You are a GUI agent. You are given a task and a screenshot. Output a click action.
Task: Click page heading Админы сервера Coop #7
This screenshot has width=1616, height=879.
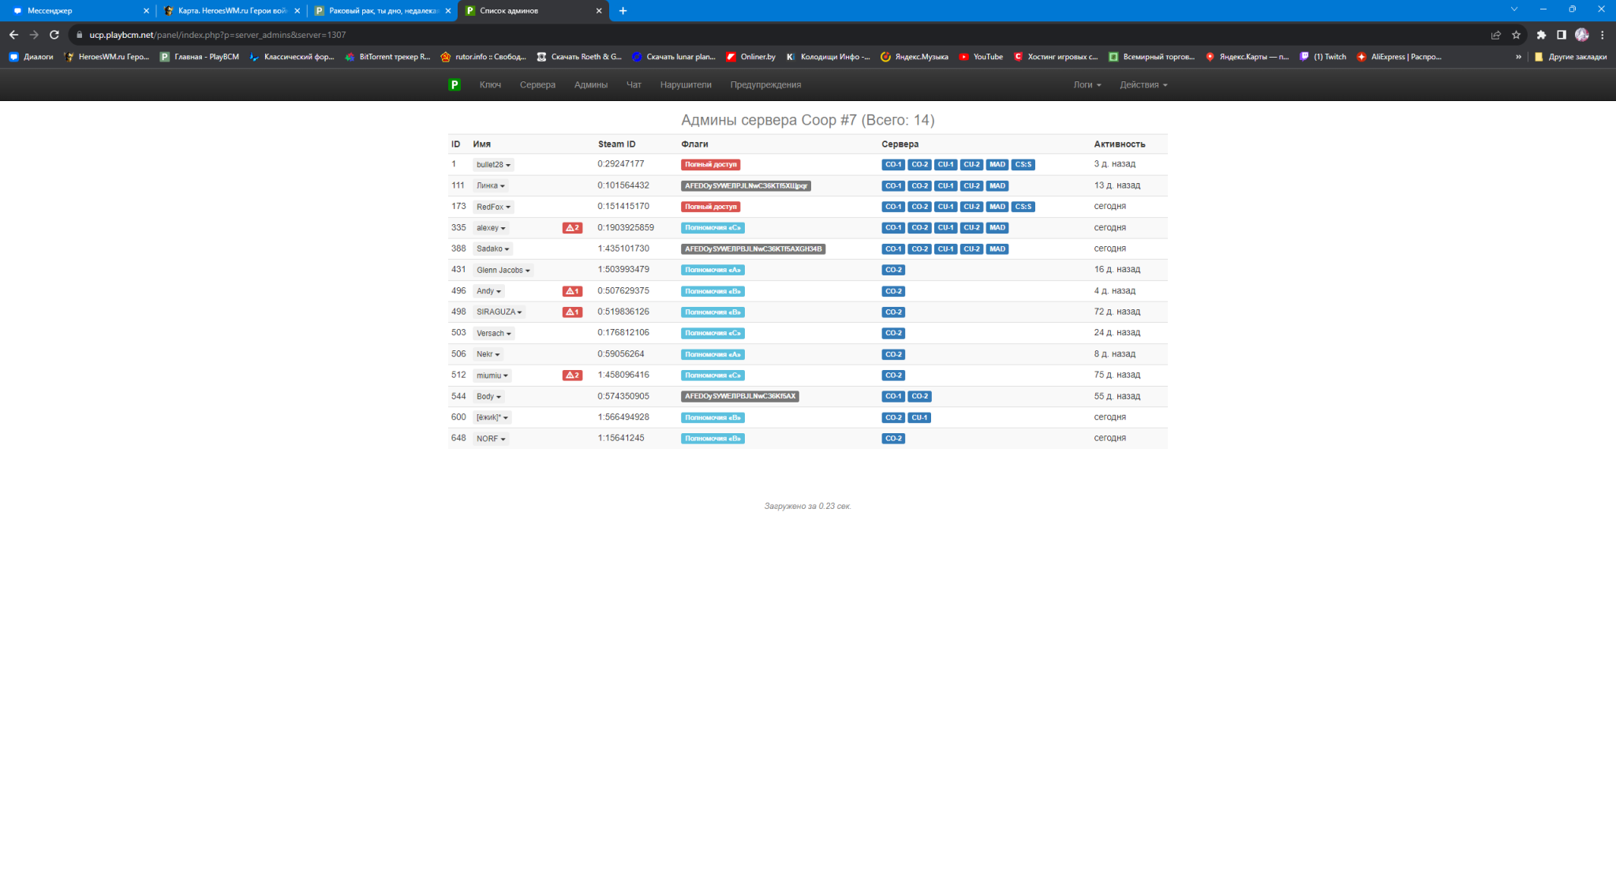(x=807, y=120)
